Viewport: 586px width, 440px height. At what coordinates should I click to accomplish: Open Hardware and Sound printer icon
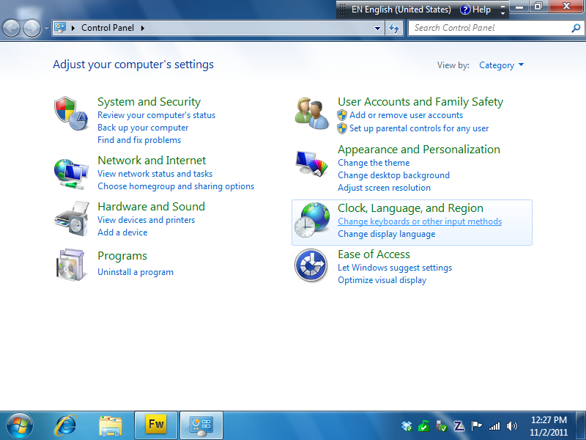(72, 219)
